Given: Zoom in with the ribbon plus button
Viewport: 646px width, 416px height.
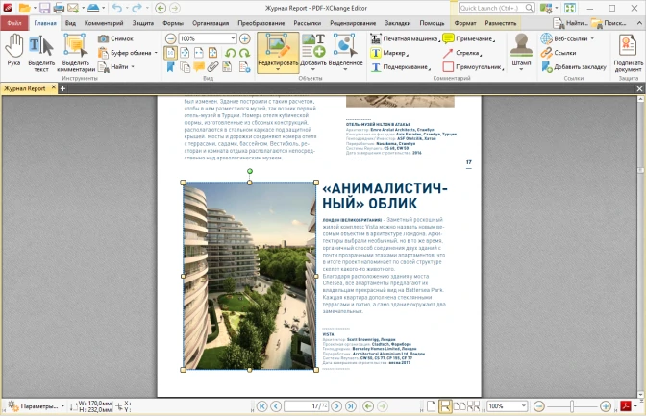Looking at the screenshot, I should tap(245, 38).
